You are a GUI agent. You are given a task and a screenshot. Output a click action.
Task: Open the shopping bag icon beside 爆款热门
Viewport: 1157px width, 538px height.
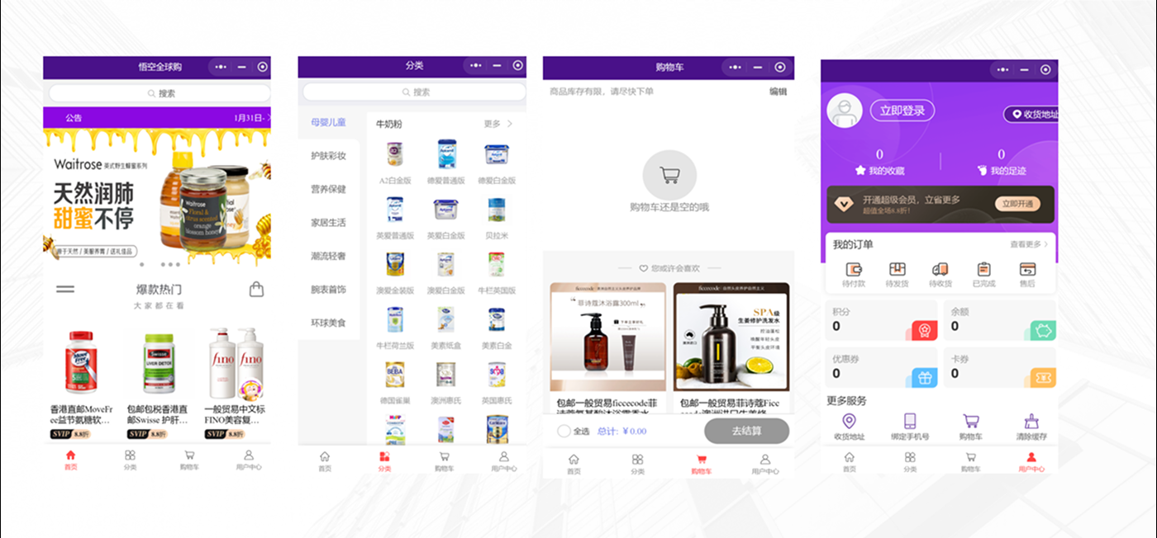point(256,290)
